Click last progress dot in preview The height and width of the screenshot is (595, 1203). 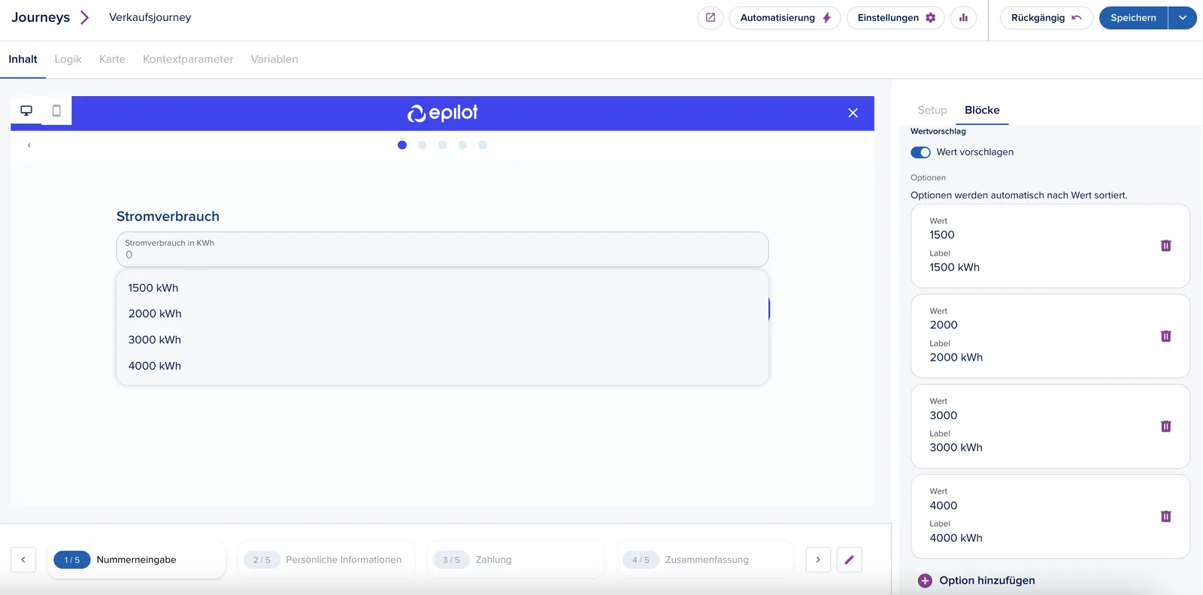pyautogui.click(x=483, y=145)
